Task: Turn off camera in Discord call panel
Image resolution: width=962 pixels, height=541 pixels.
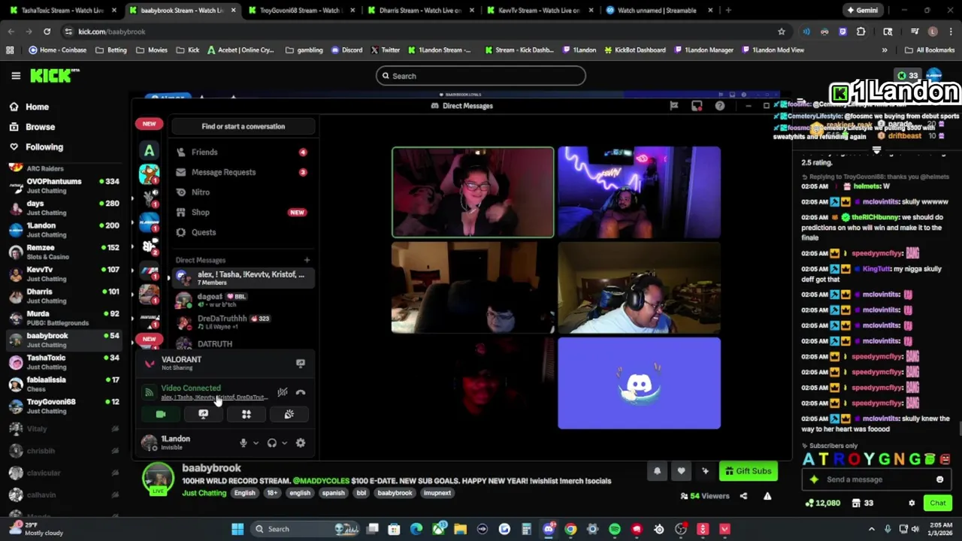Action: (x=161, y=414)
